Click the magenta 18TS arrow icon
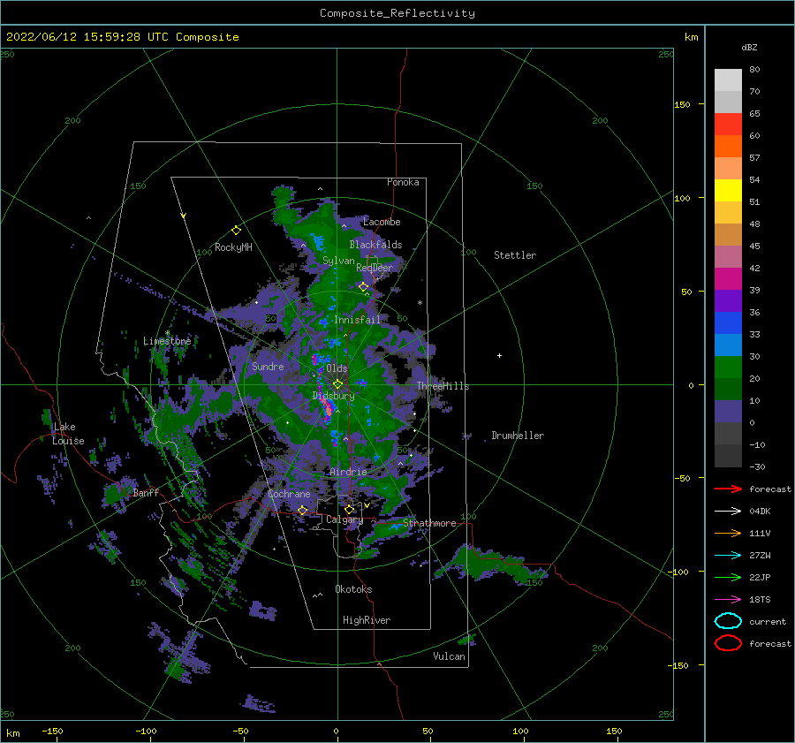The width and height of the screenshot is (795, 743). tap(728, 600)
